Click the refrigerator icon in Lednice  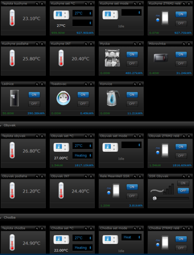[x=14, y=98]
